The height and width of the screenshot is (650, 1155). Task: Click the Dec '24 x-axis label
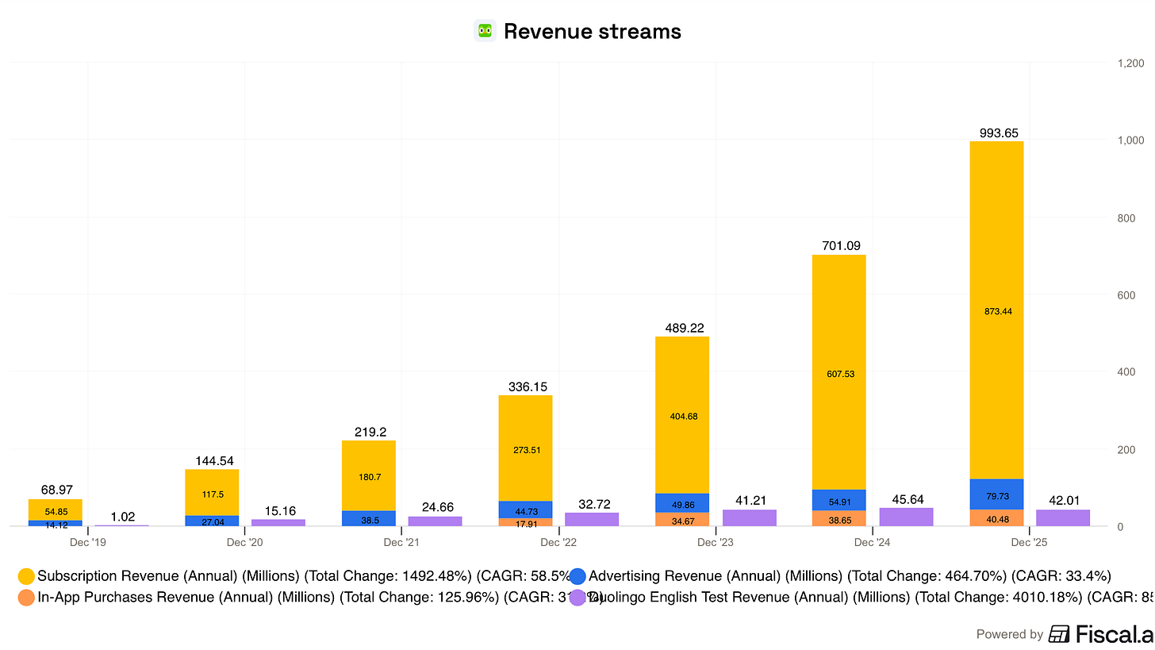click(x=873, y=543)
